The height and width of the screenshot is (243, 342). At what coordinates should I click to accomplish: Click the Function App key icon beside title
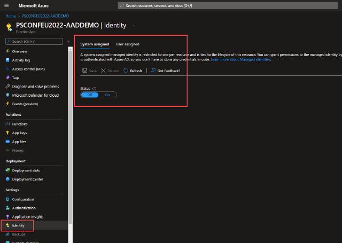point(9,27)
